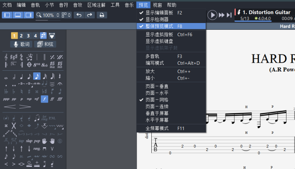
Task: Open the 音符 menu
Action: [x=64, y=5]
